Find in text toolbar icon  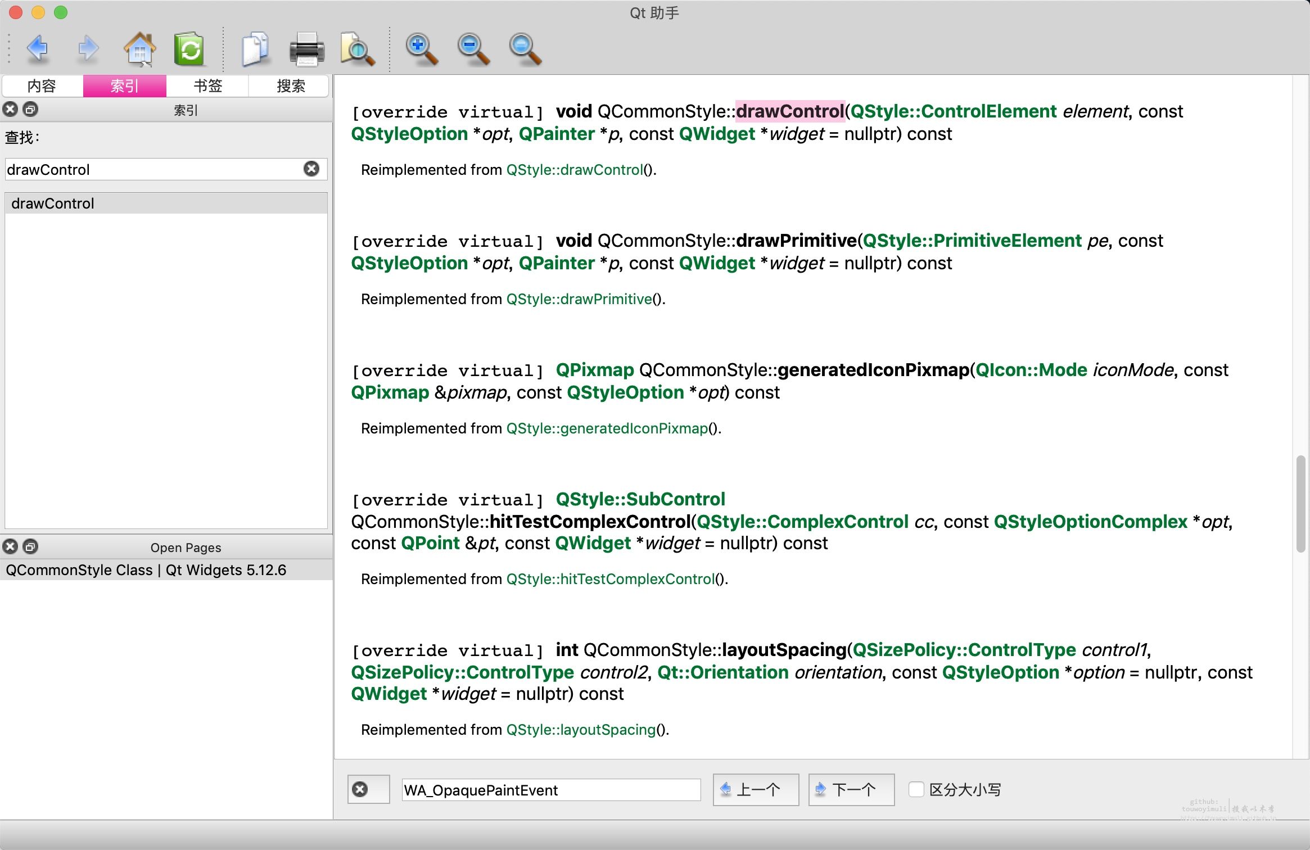pyautogui.click(x=358, y=49)
